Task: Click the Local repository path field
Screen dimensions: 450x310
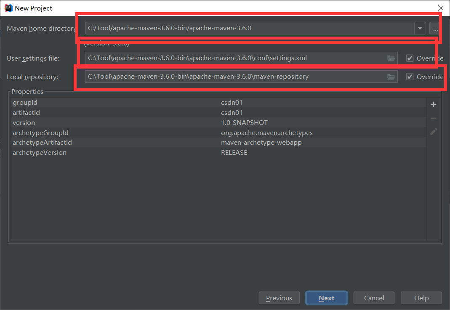Action: 241,77
